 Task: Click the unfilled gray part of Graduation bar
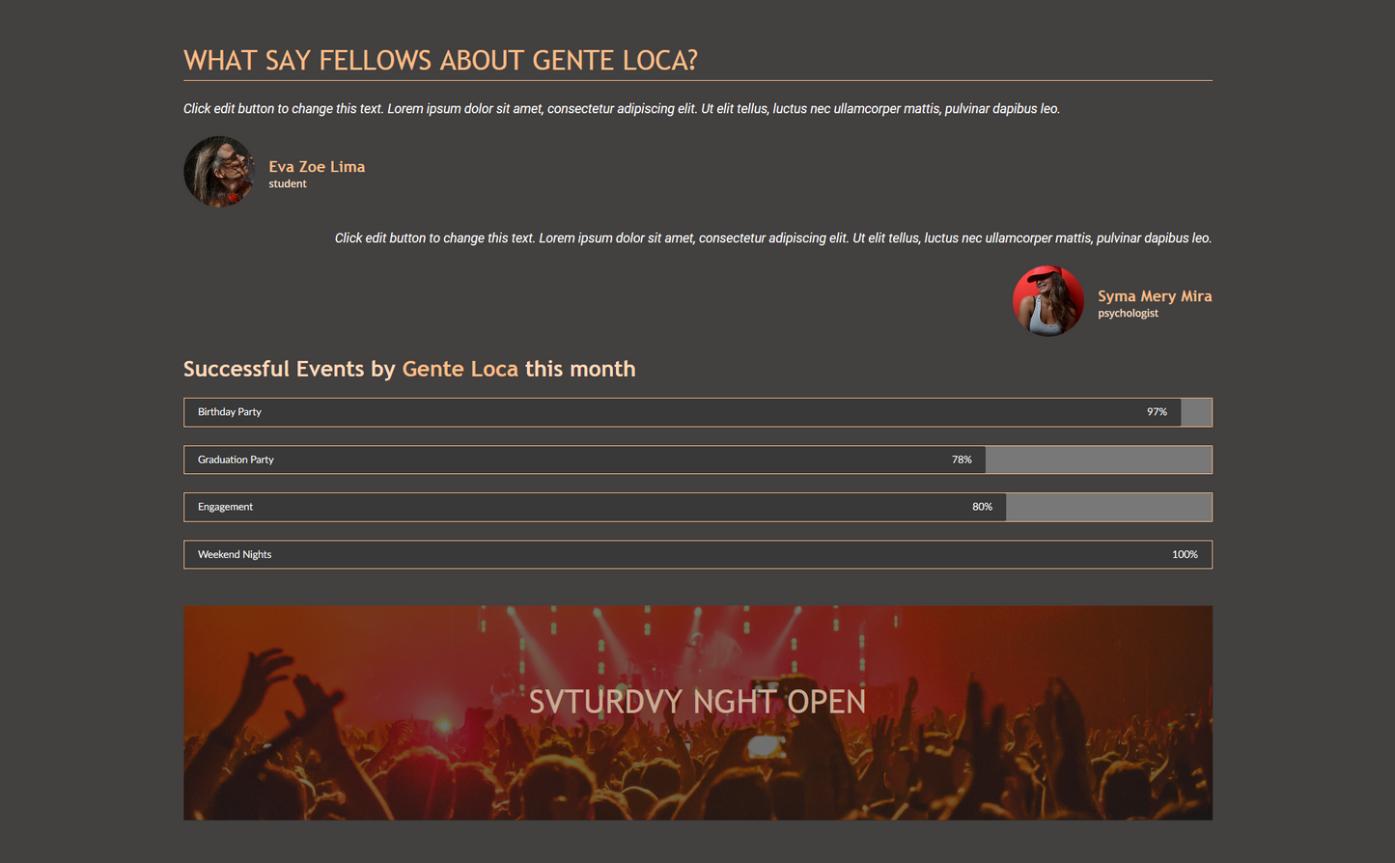(1098, 459)
